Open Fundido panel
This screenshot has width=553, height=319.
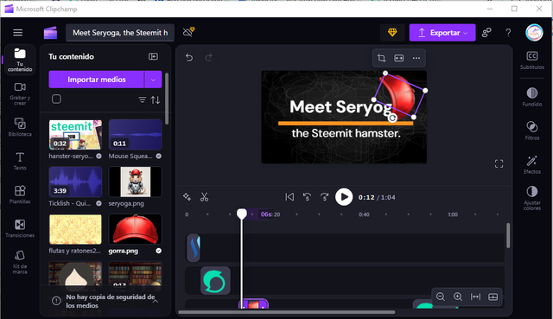click(x=532, y=97)
